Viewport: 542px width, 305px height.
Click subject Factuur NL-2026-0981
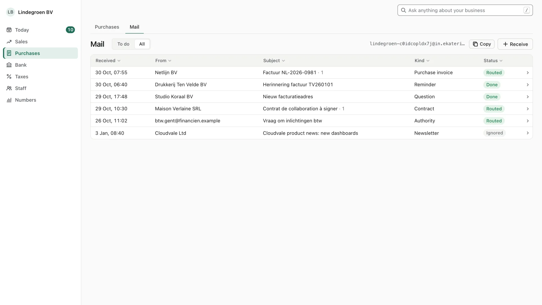(x=289, y=73)
